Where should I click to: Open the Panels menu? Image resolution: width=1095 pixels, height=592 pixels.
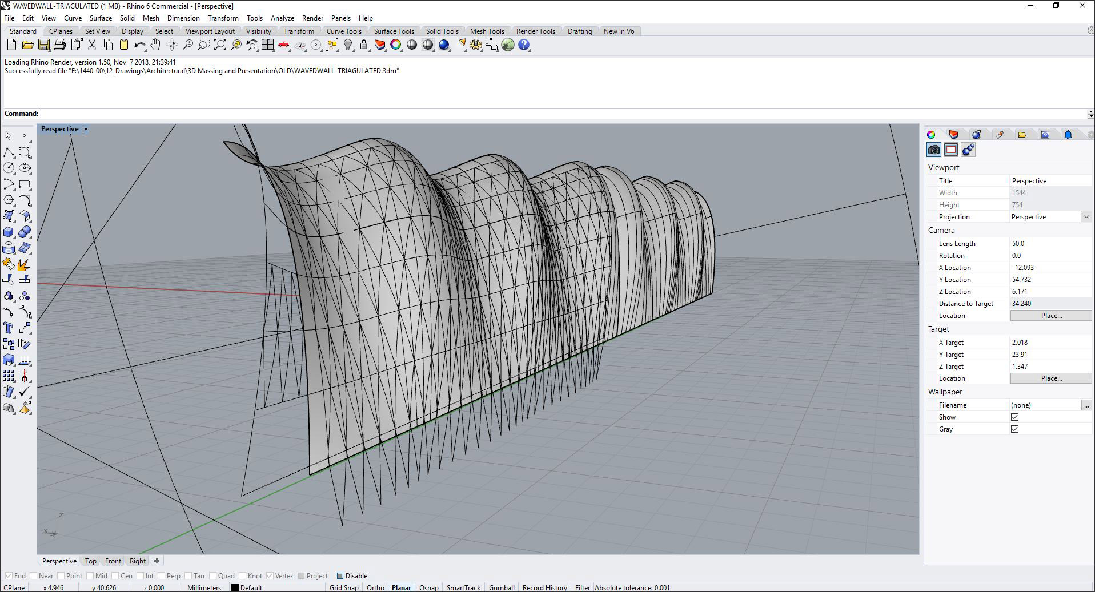(340, 18)
